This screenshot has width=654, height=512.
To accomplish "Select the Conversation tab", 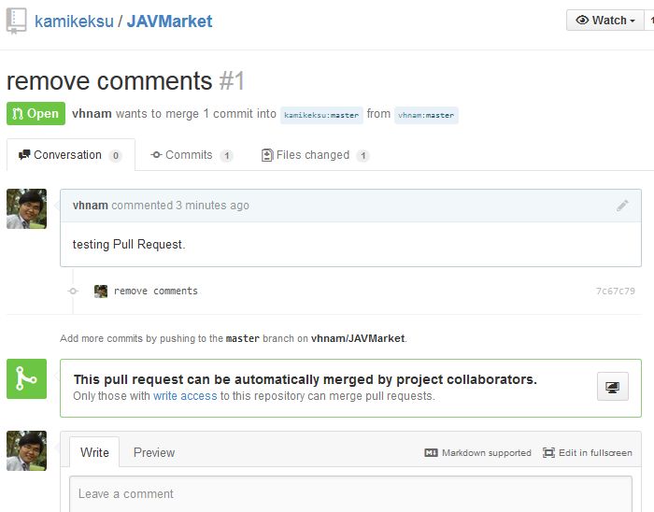I will [x=70, y=155].
